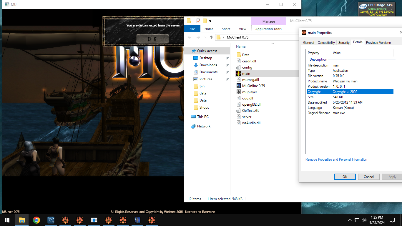Switch to the General tab in main Properties
Screen dimensions: 402x226
309,43
